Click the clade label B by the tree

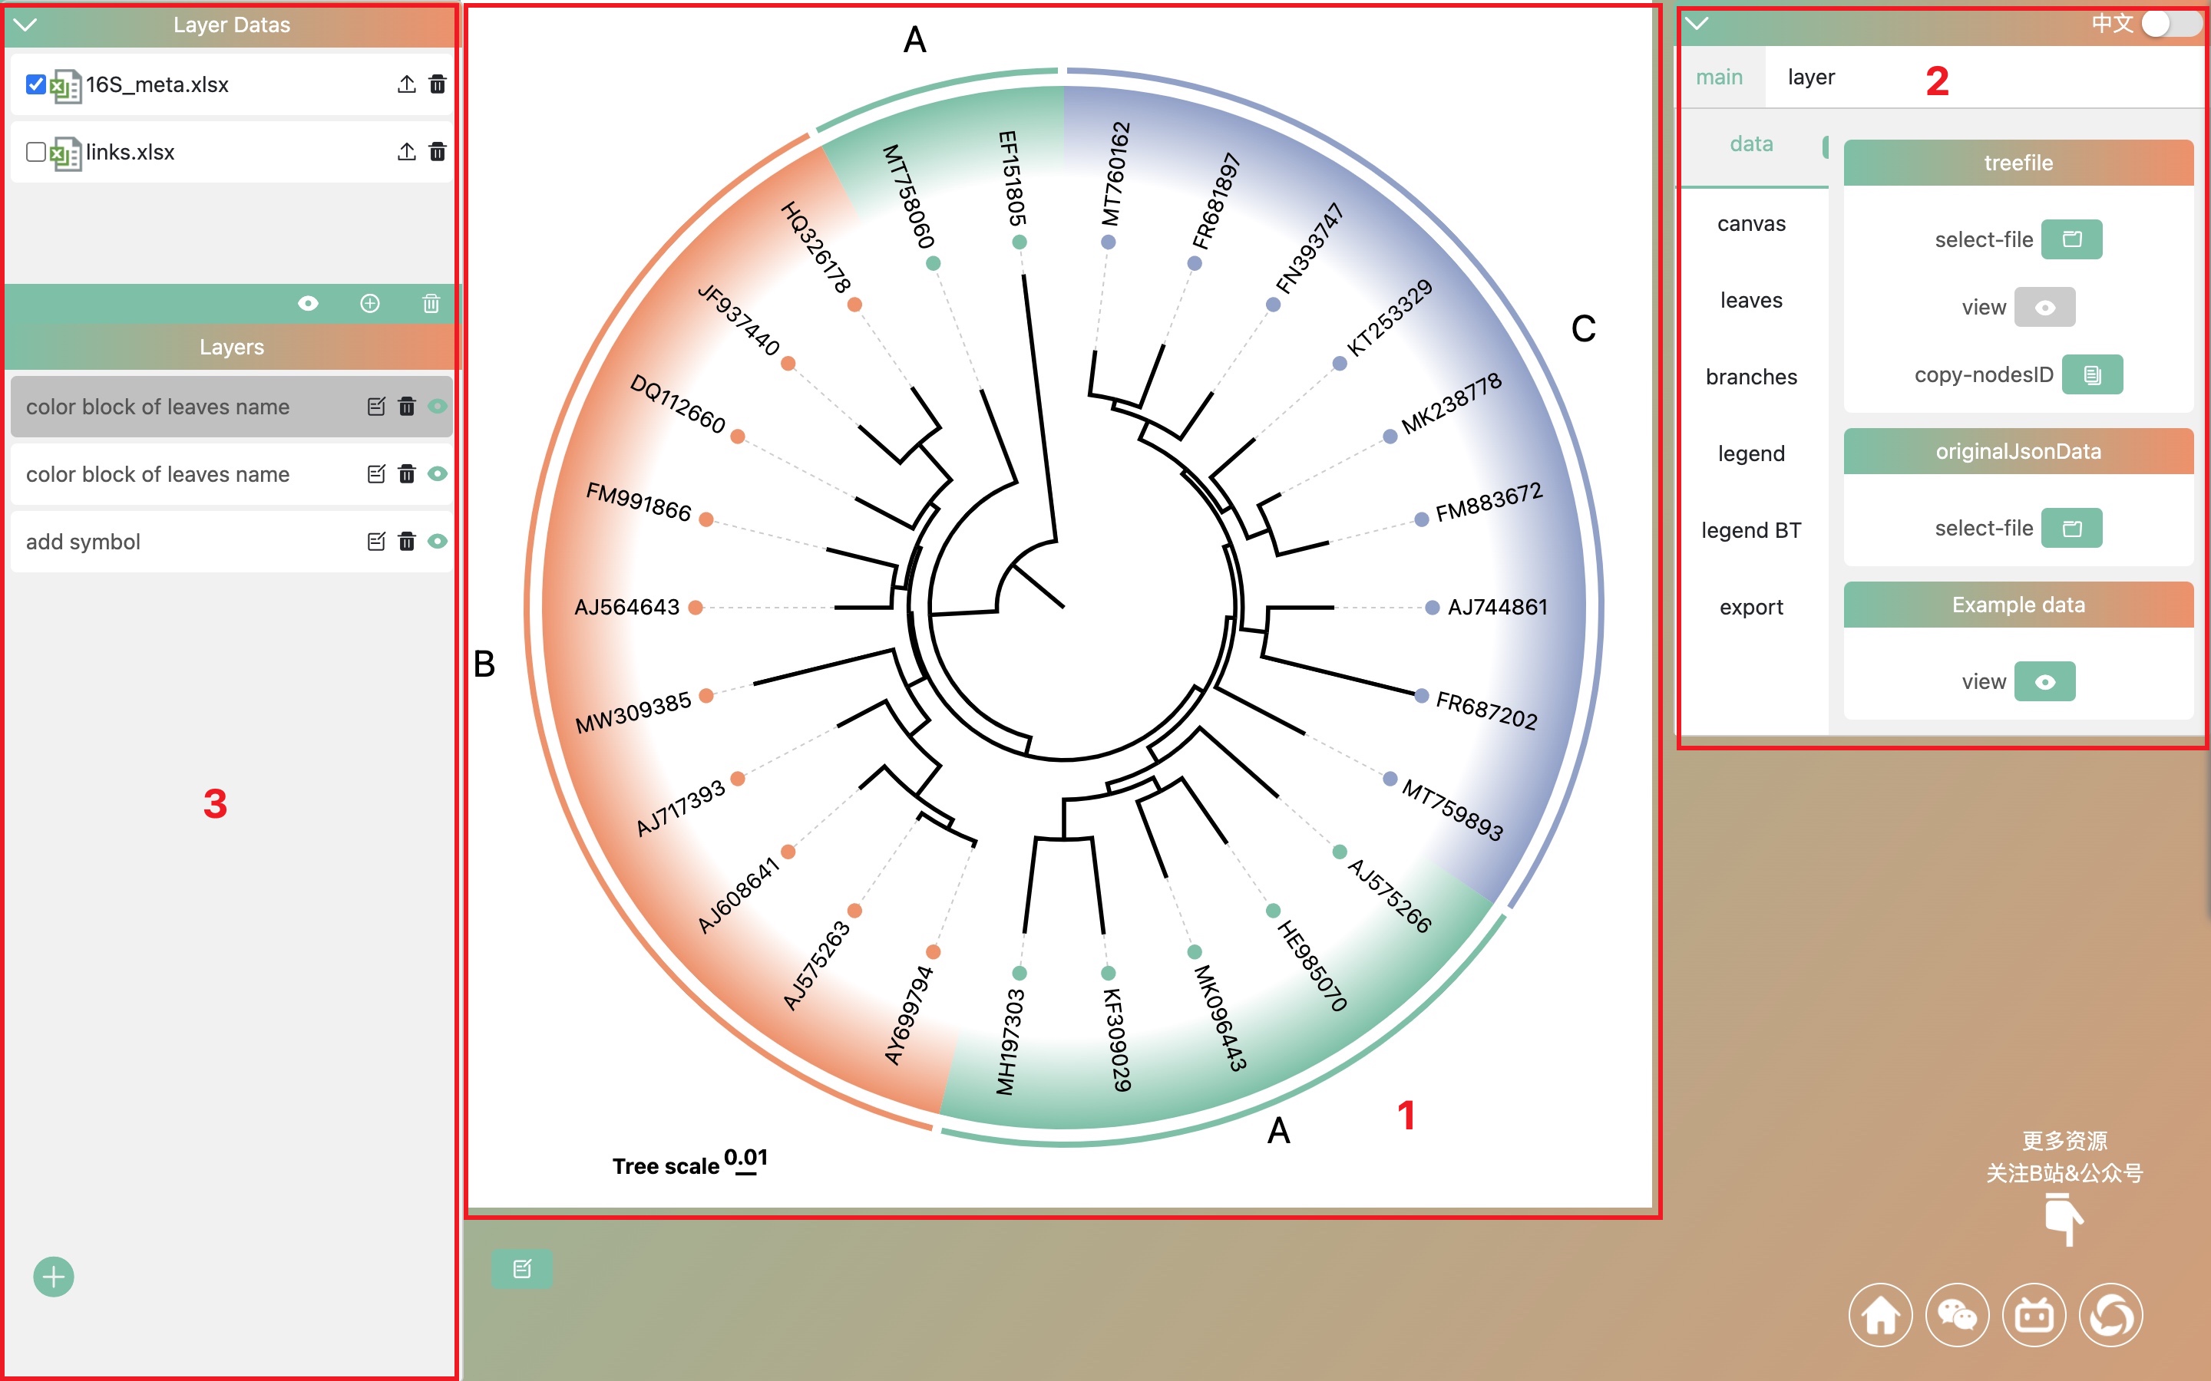pyautogui.click(x=484, y=664)
